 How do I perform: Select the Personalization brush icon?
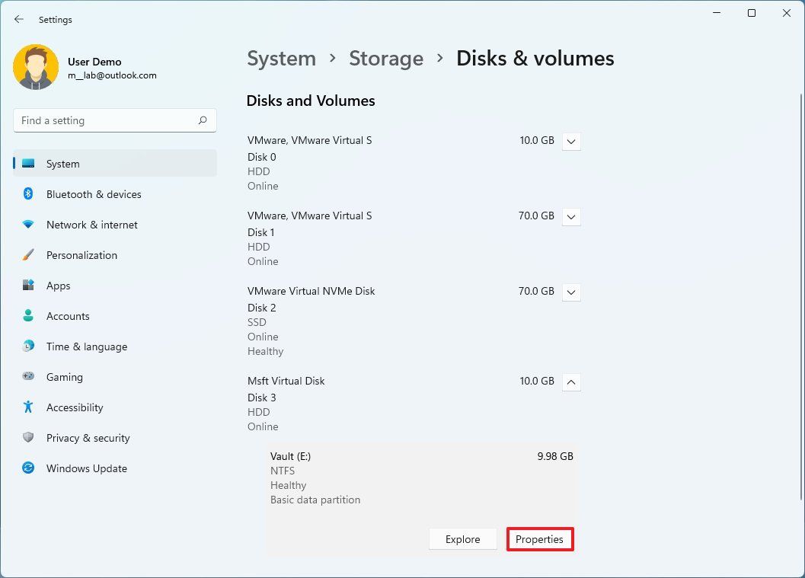tap(29, 255)
